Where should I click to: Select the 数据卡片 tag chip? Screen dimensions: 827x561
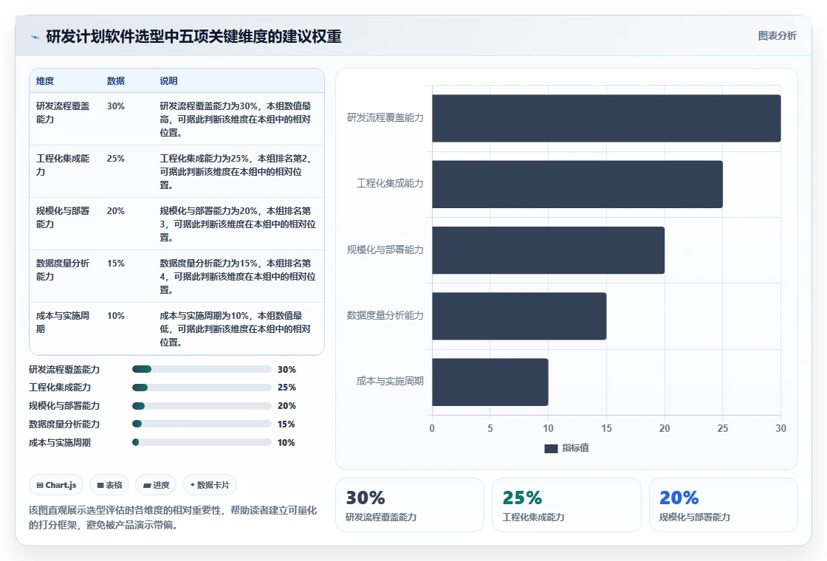[210, 485]
